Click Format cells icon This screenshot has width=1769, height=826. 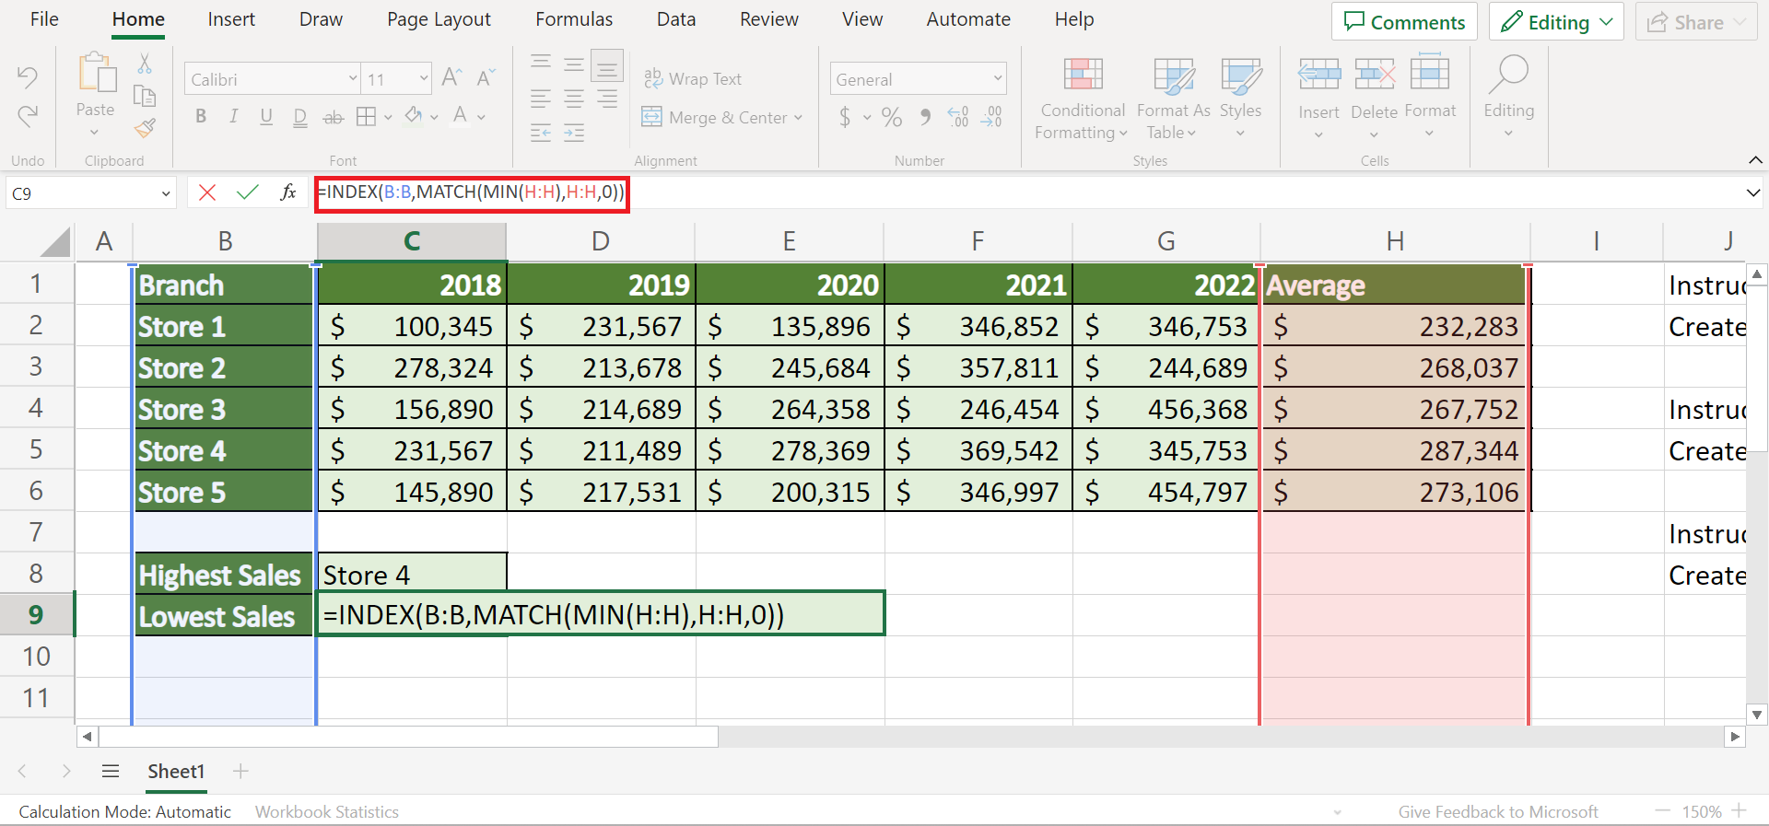1430,73
